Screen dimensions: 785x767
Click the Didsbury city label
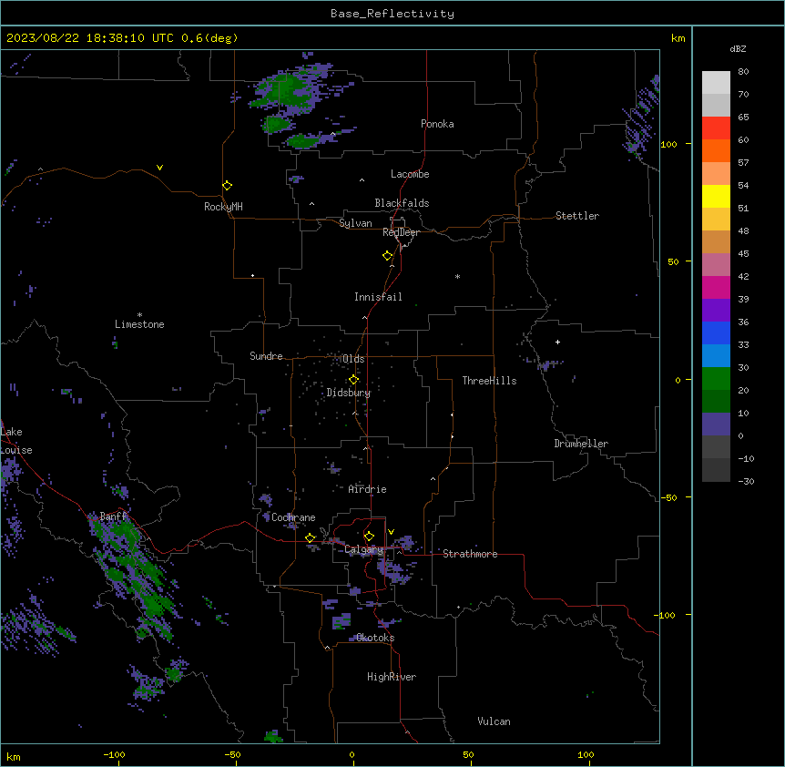(349, 393)
